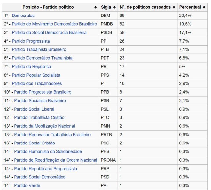The image size is (211, 190).
Task: Click Partido da Mobilização Nacional link
Action: (x=44, y=126)
